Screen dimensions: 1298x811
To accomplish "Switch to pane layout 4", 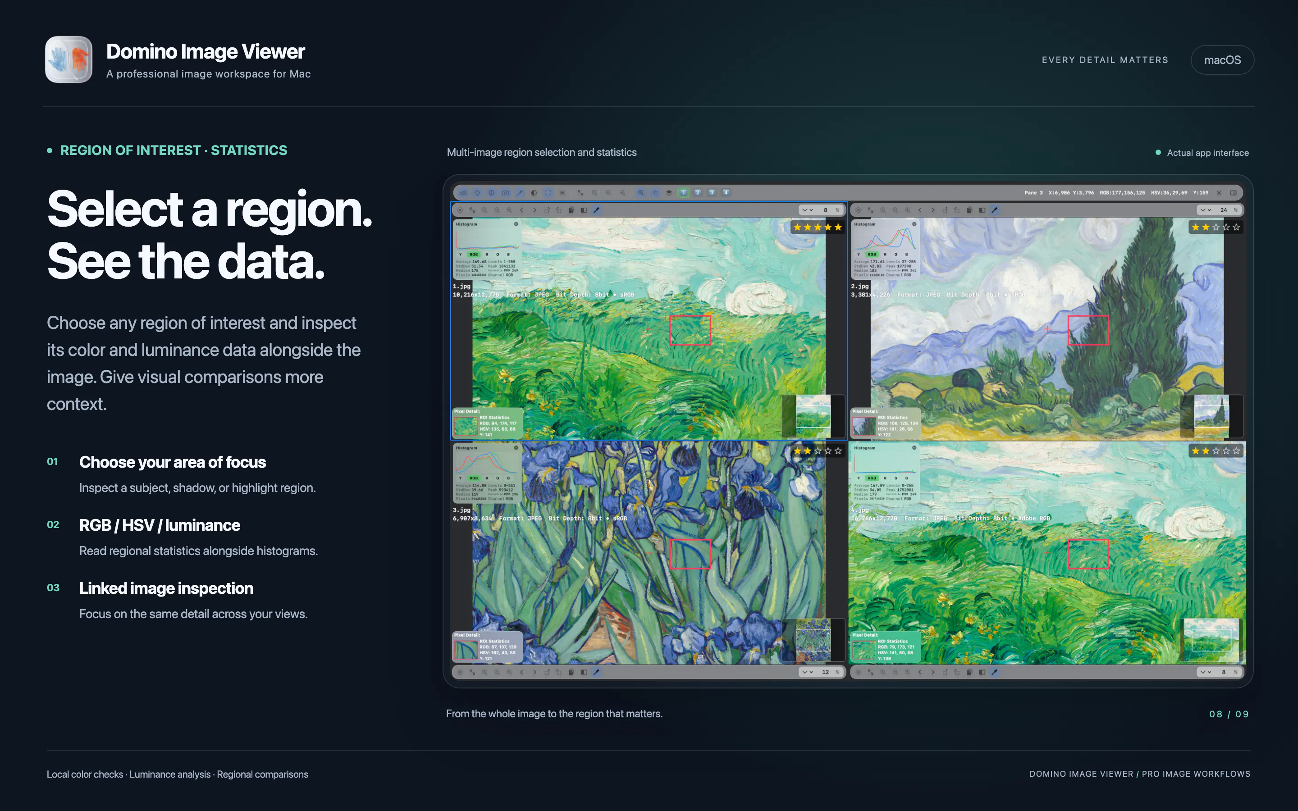I will [726, 192].
